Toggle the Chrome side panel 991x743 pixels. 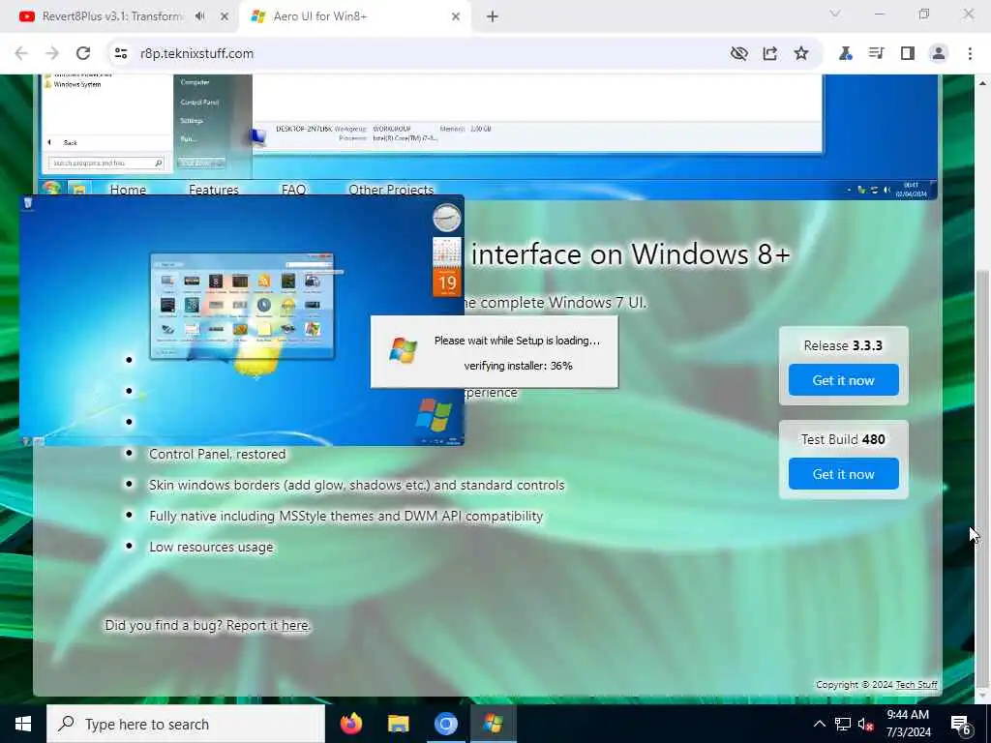pyautogui.click(x=908, y=54)
